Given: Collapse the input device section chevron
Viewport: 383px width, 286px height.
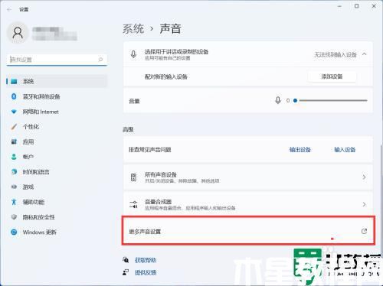Looking at the screenshot, I should point(365,54).
